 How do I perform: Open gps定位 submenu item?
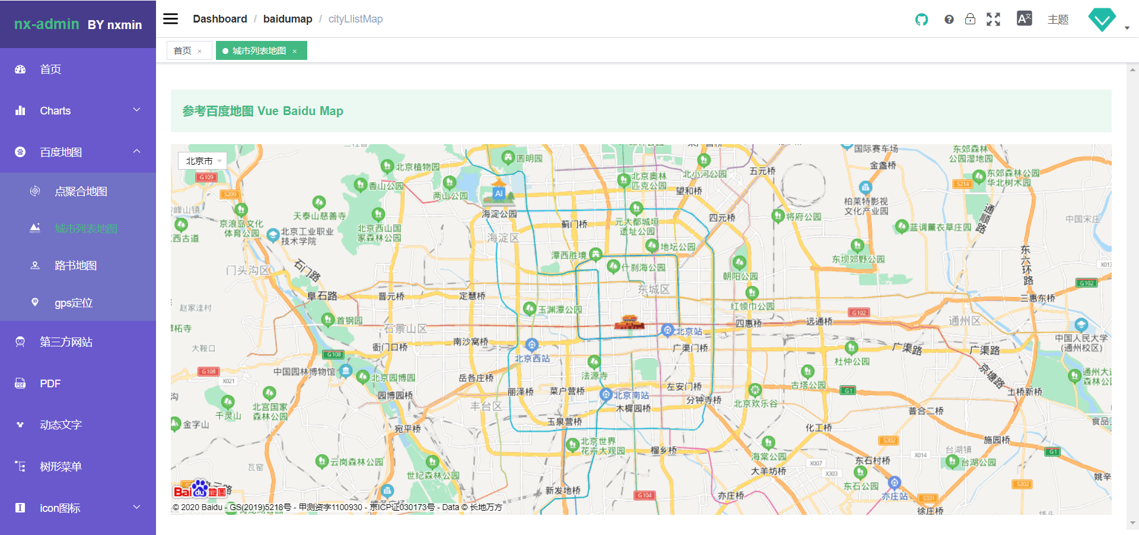pos(78,303)
